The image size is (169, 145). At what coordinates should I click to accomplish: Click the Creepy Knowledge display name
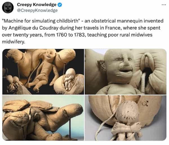coord(37,4)
